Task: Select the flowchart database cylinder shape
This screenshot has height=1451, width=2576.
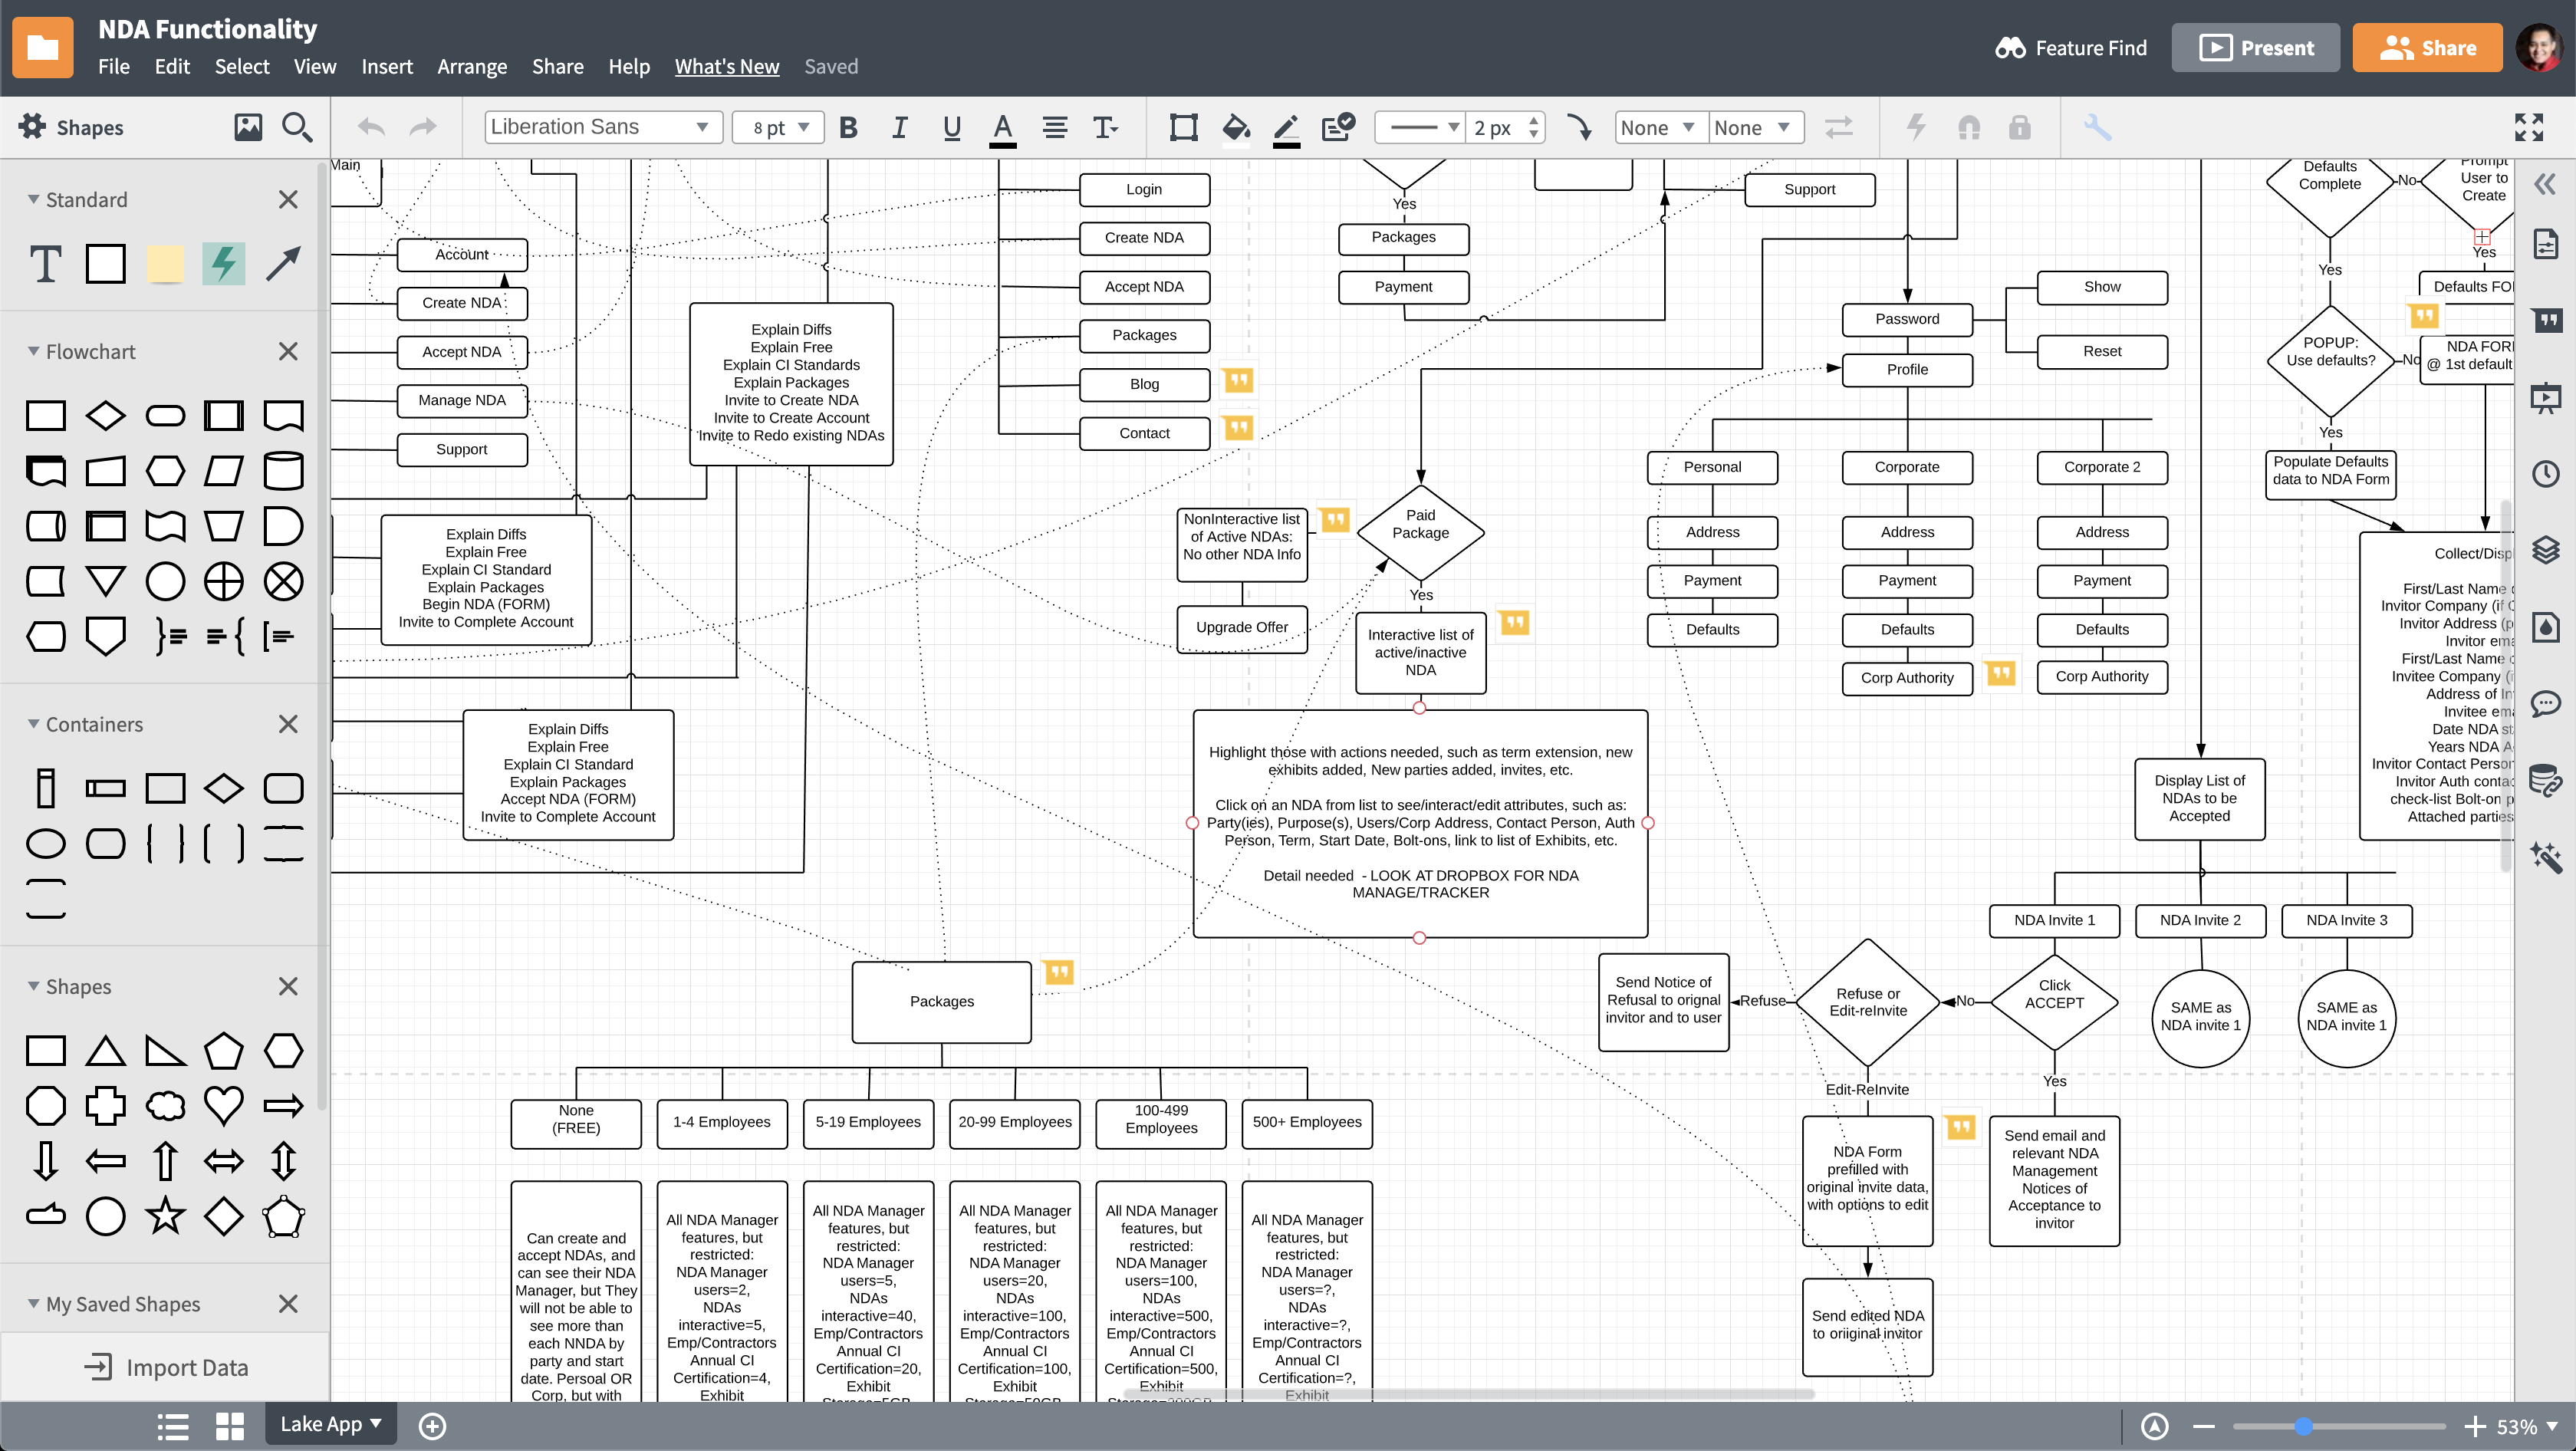Action: pos(283,471)
